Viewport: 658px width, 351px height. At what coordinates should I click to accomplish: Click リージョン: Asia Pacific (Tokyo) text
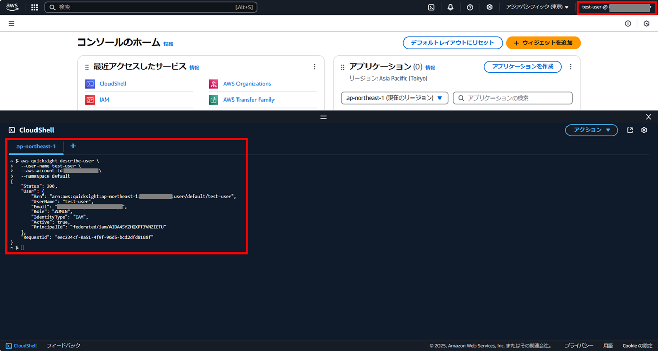pyautogui.click(x=388, y=79)
